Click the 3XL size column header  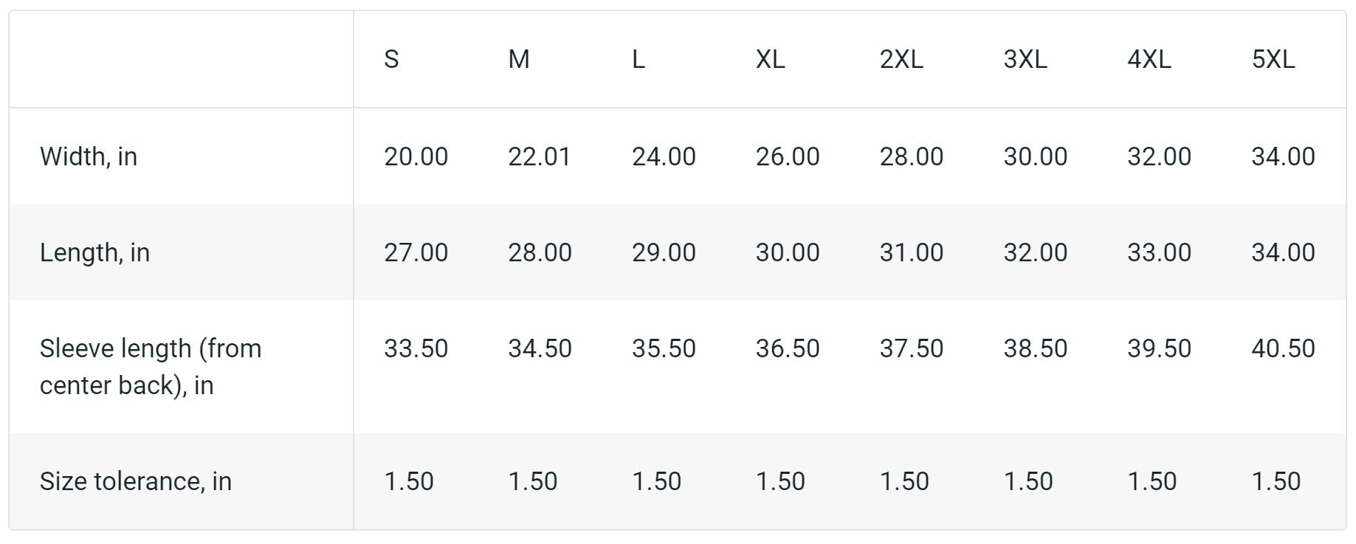click(1025, 59)
